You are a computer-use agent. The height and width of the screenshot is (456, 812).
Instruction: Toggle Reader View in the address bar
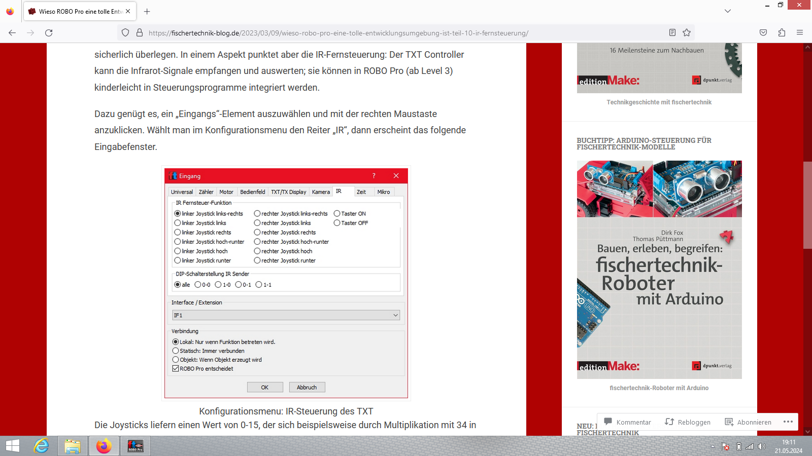click(x=672, y=33)
